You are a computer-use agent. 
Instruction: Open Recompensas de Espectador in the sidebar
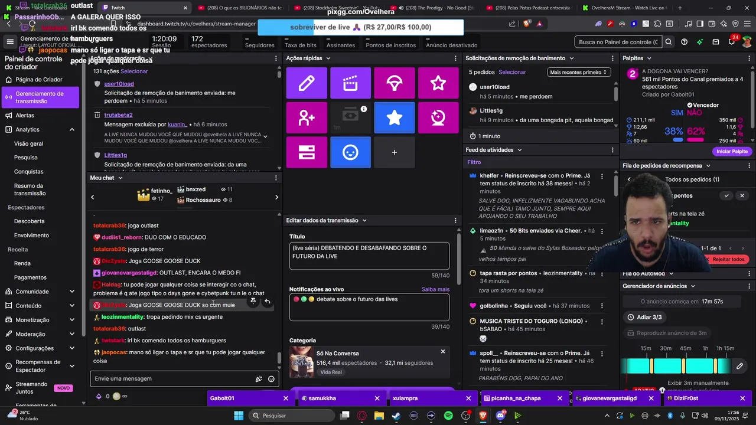click(38, 366)
